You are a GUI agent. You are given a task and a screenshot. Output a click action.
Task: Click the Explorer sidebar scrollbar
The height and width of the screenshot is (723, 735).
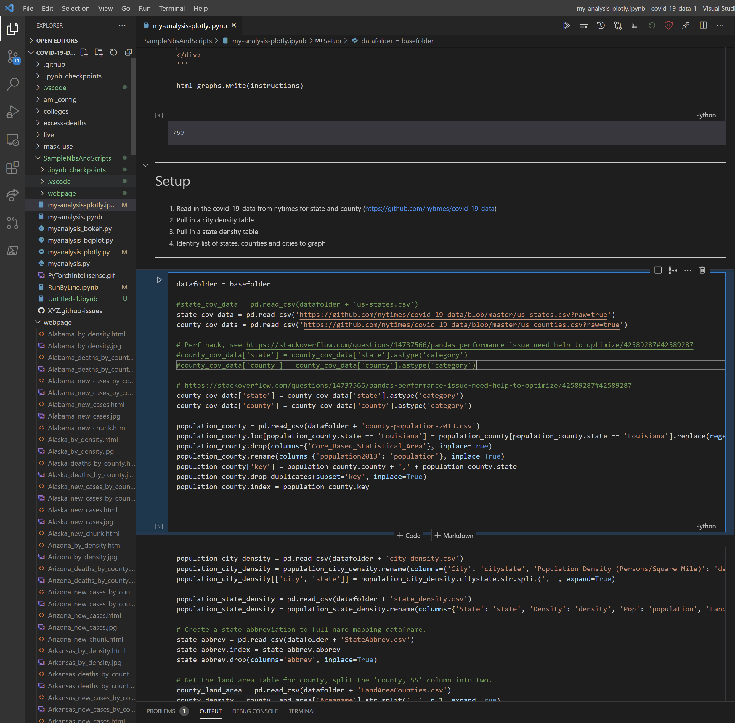pos(133,106)
